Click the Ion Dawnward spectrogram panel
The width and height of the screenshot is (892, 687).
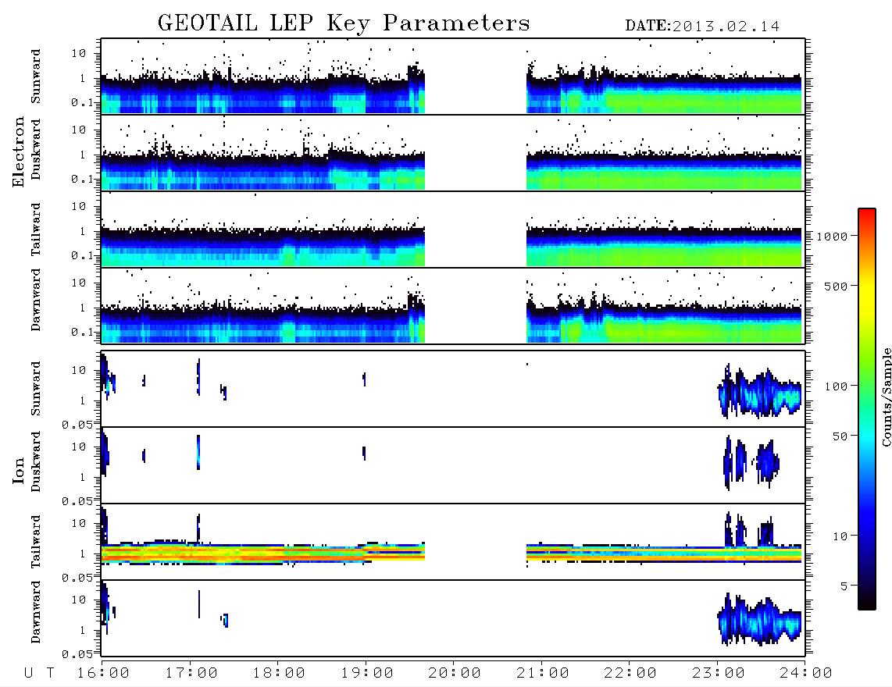point(453,618)
